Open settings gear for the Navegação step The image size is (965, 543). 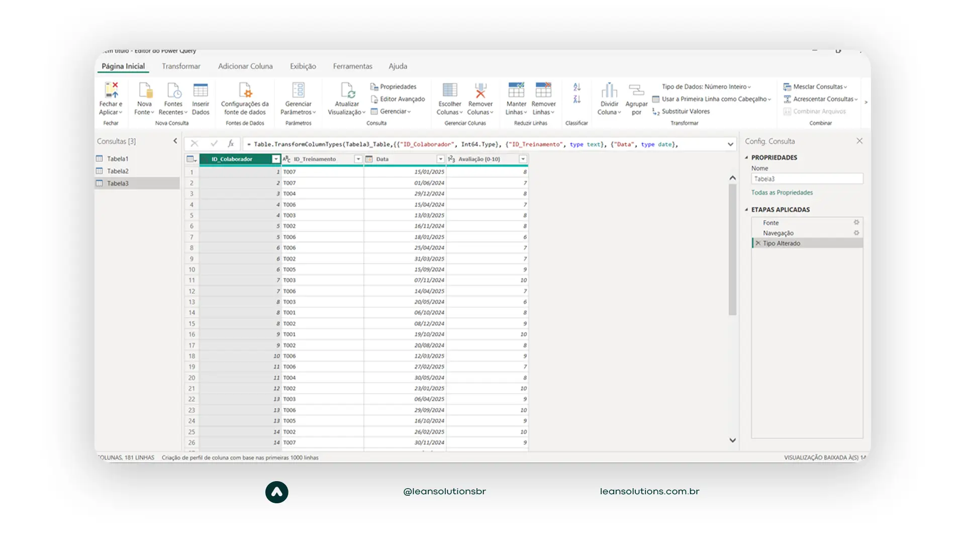click(856, 233)
